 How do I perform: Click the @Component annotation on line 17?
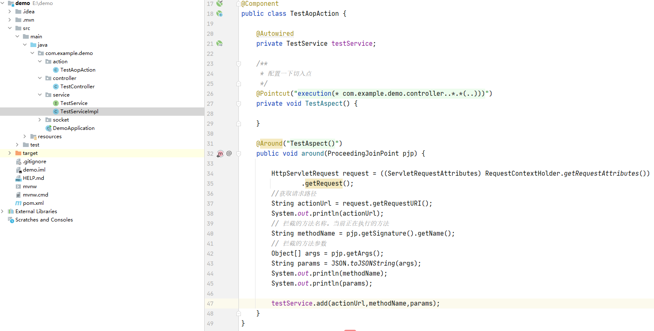260,4
